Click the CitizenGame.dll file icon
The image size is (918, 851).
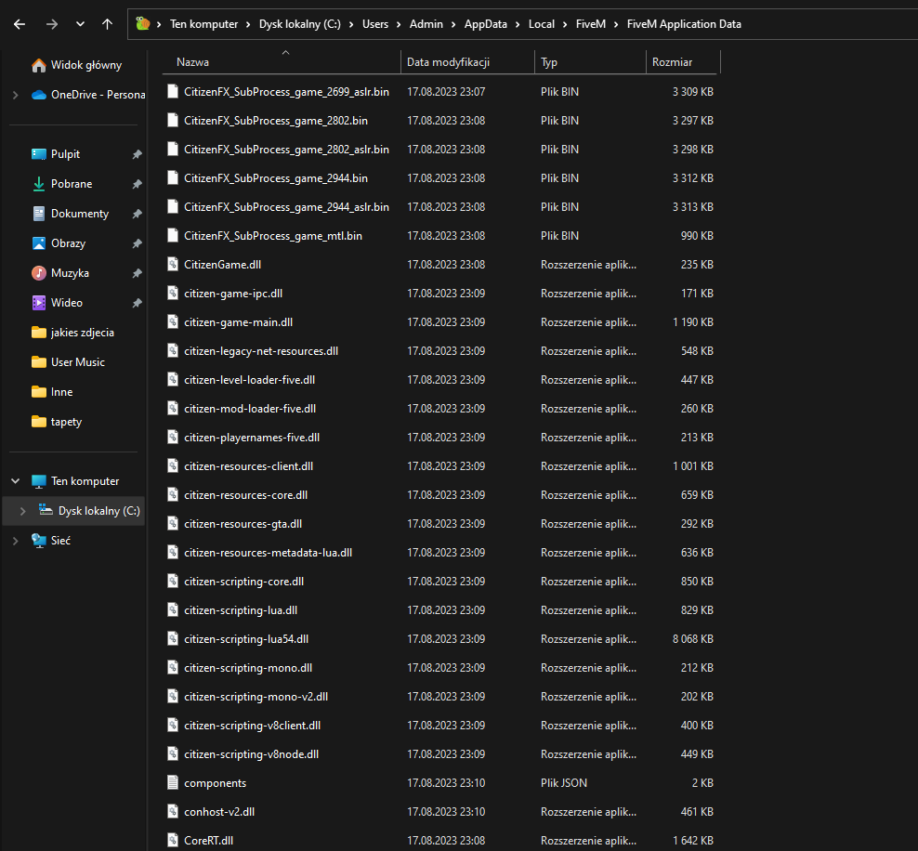(x=172, y=265)
